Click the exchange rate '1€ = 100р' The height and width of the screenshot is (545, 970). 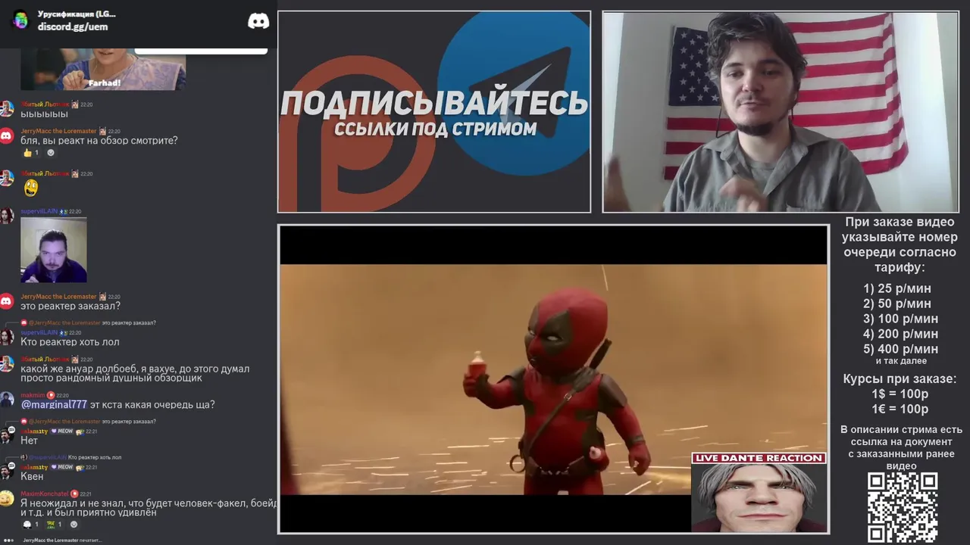[900, 409]
